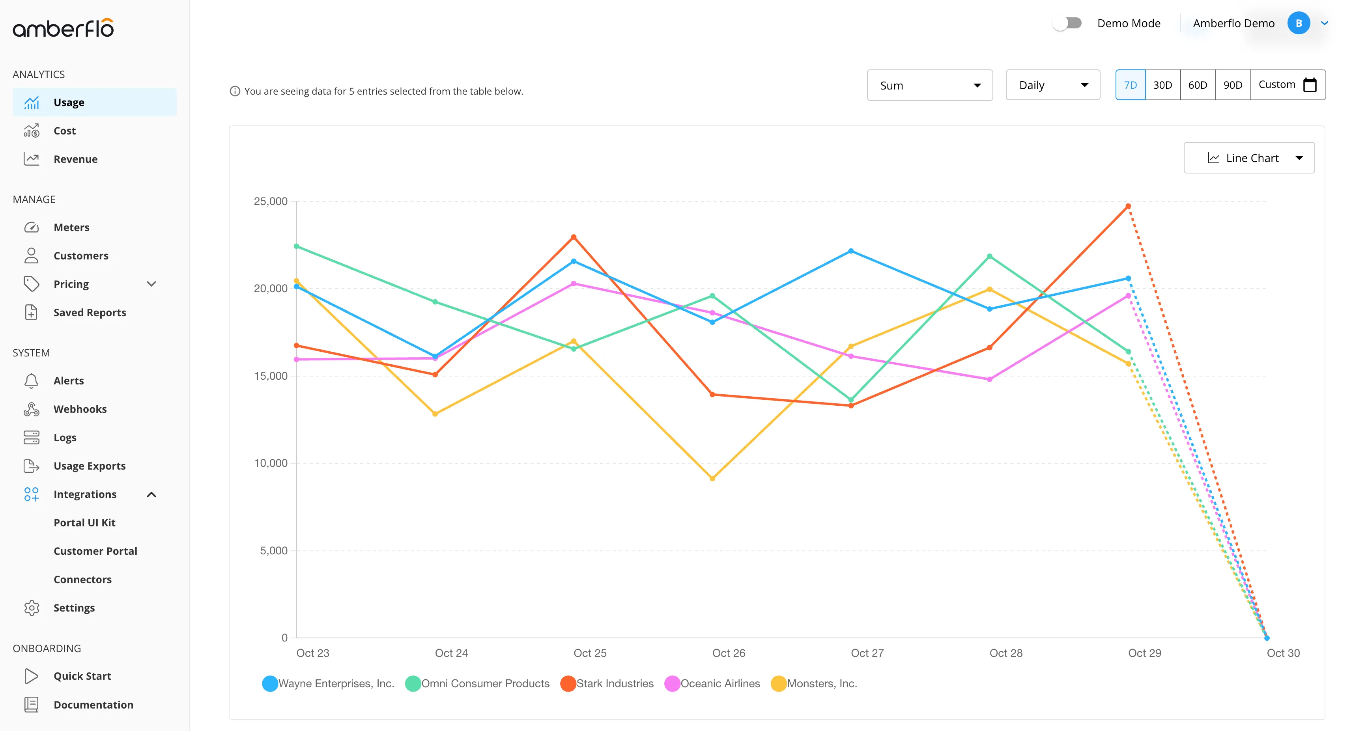Click the Webhooks icon
1353x731 pixels.
point(32,409)
